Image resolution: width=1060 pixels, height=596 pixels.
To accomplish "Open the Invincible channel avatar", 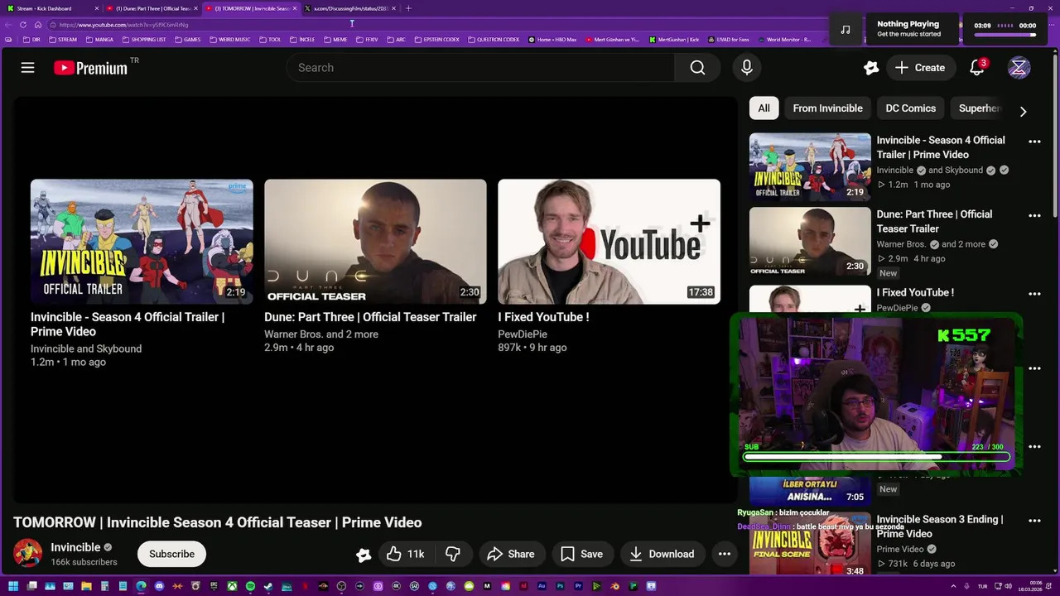I will tap(27, 554).
